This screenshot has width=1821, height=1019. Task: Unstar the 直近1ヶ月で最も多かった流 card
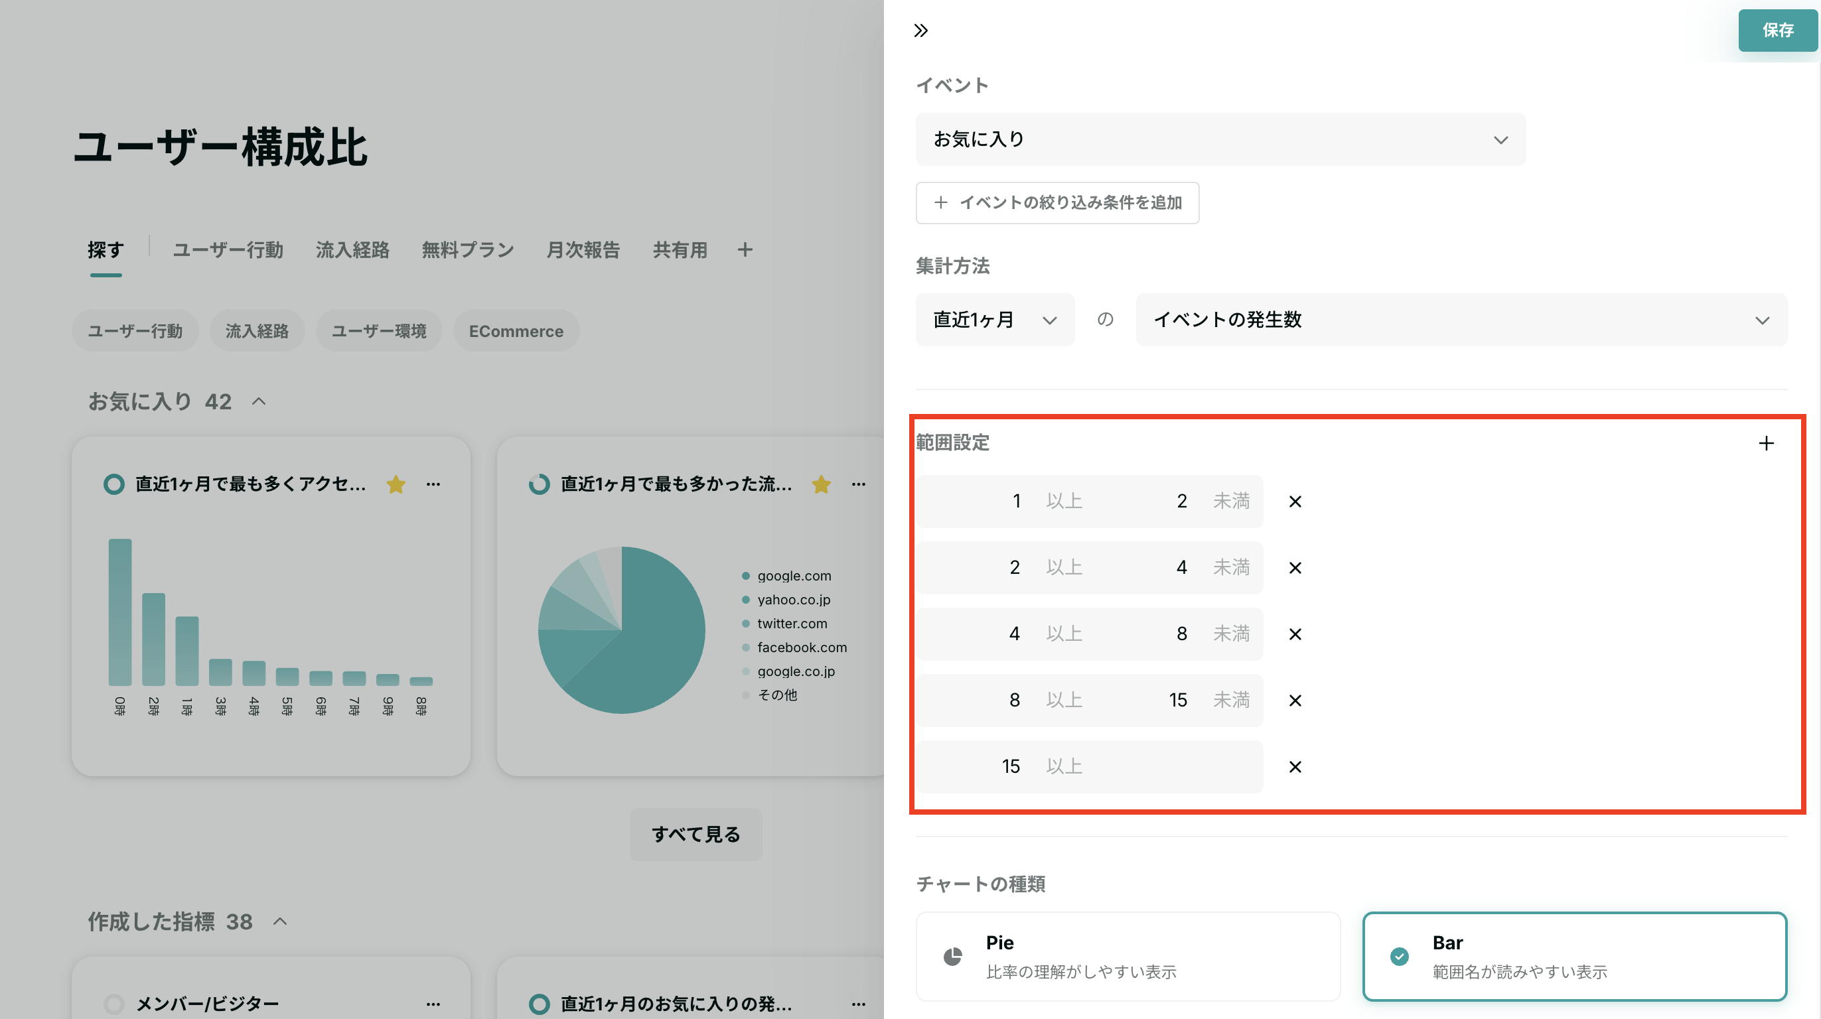coord(821,484)
